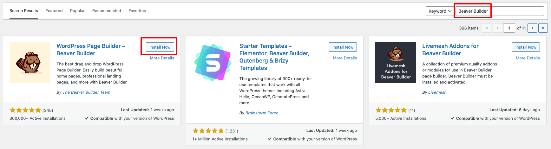
Task: Open the Keyword search type dropdown
Action: (440, 11)
